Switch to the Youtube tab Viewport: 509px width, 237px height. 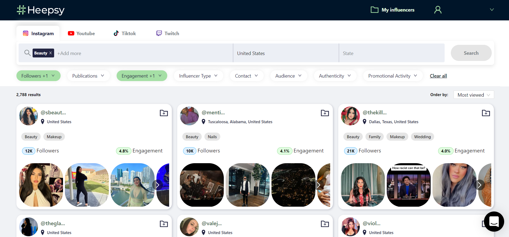click(x=81, y=34)
